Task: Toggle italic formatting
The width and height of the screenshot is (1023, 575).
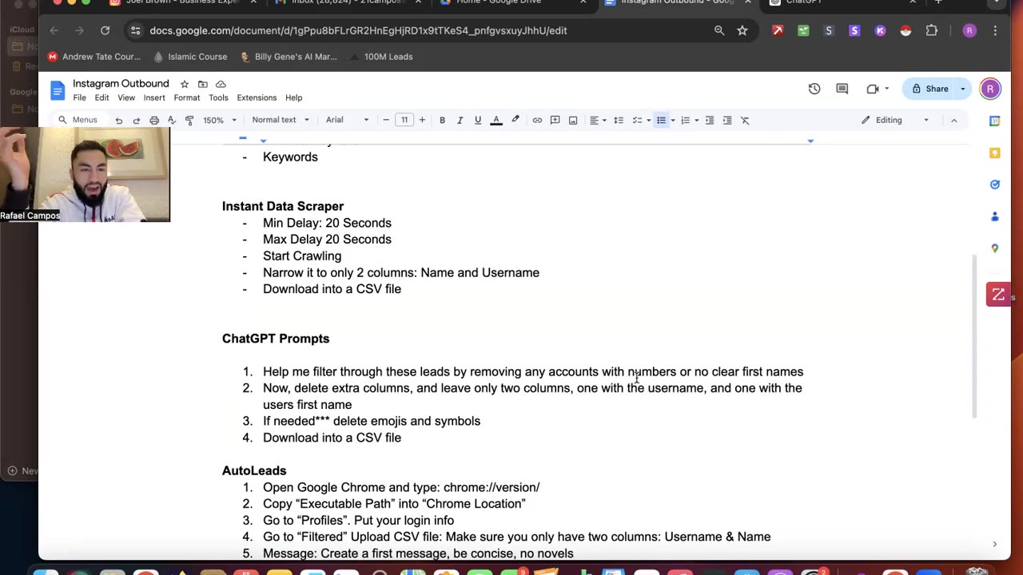Action: click(460, 121)
